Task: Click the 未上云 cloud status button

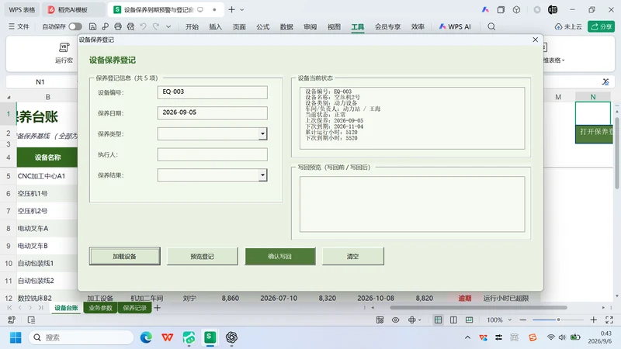Action: pos(568,26)
